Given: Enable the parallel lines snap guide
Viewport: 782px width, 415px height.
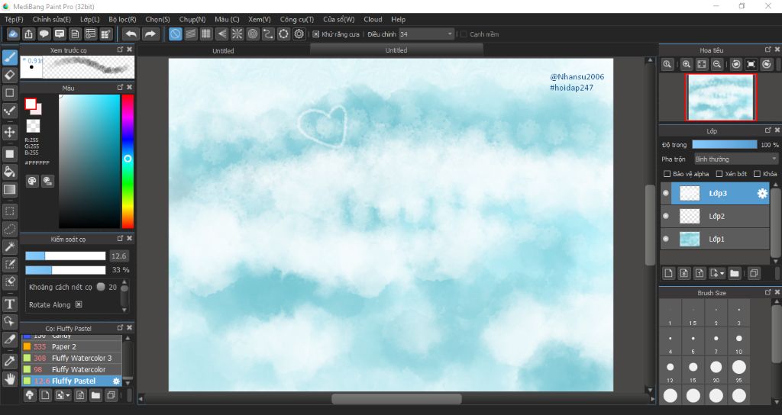Looking at the screenshot, I should (190, 34).
